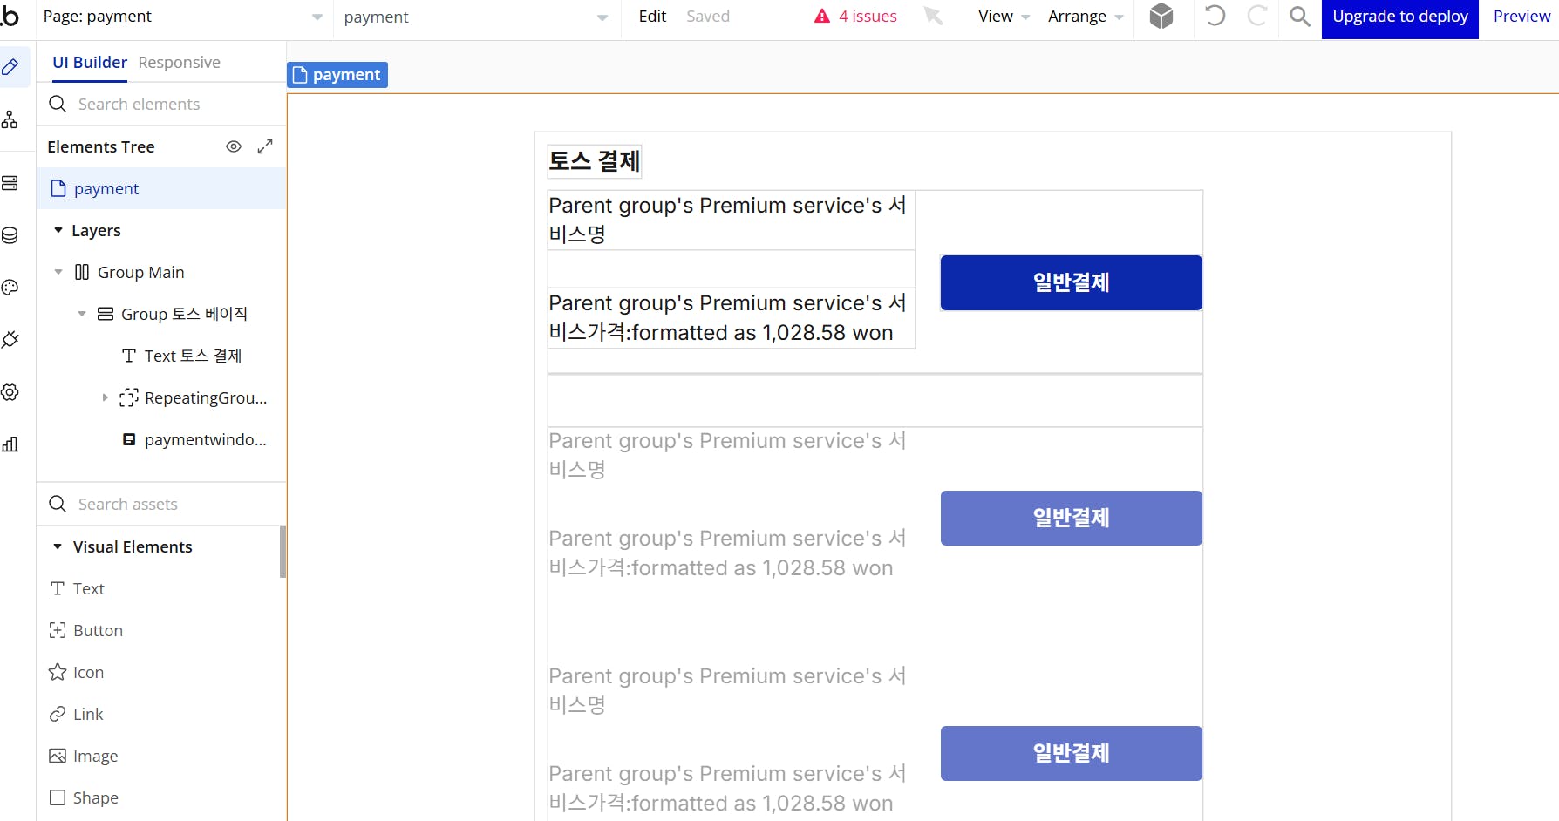
Task: Open the Design tab pencil icon
Action: [x=10, y=67]
